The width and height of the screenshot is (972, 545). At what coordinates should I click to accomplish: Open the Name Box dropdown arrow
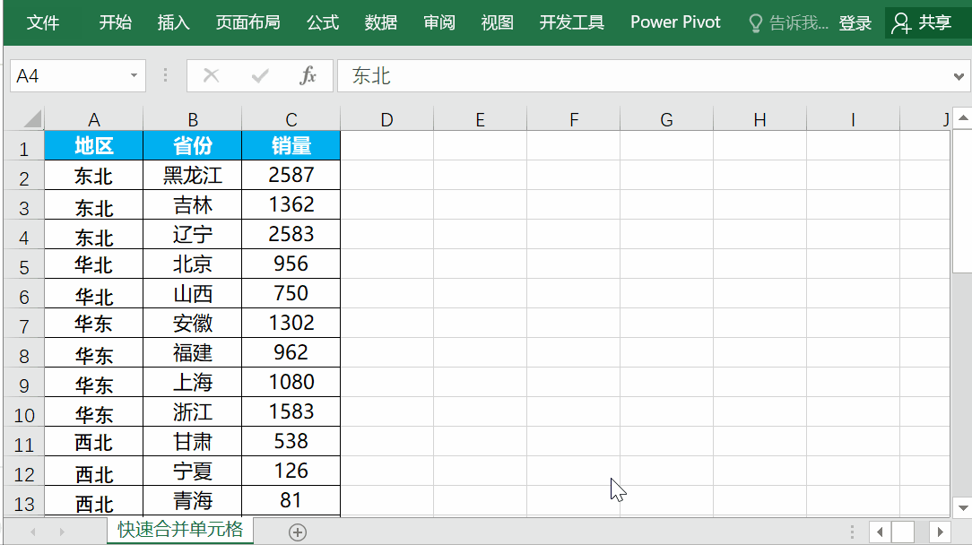coord(134,75)
